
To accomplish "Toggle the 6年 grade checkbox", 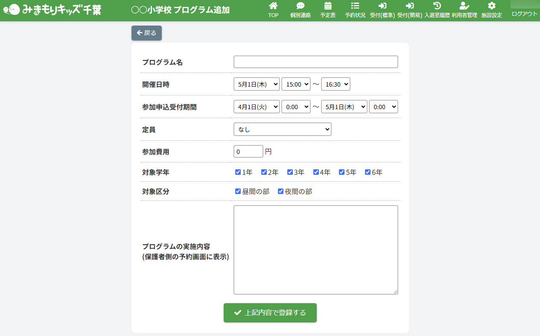I will click(x=368, y=172).
